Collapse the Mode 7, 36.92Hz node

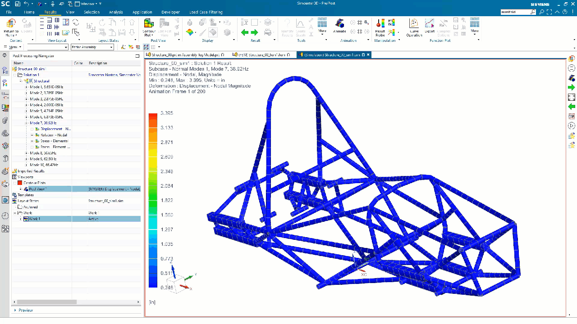coord(27,123)
